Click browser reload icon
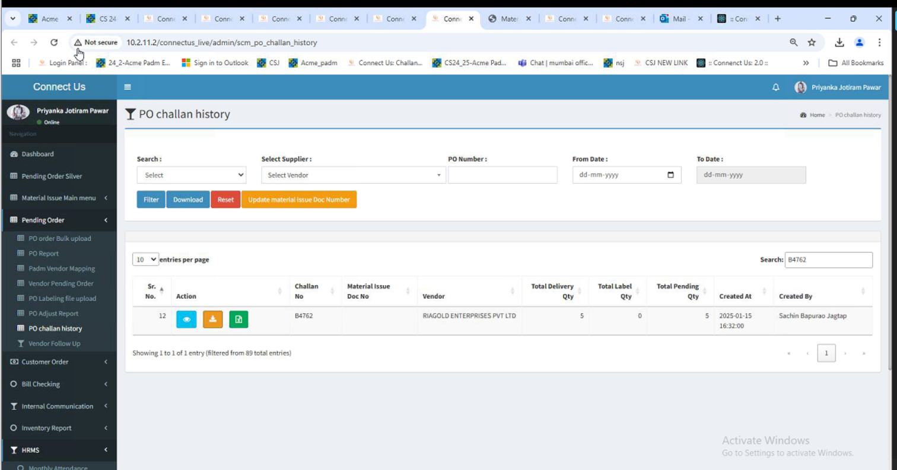Viewport: 897px width, 470px height. [54, 43]
